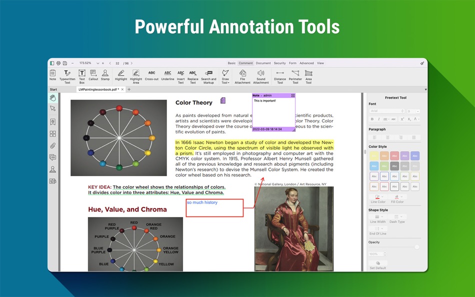This screenshot has height=297, width=475.
Task: Choose the arrow selection tool in sidebar
Action: 52,108
